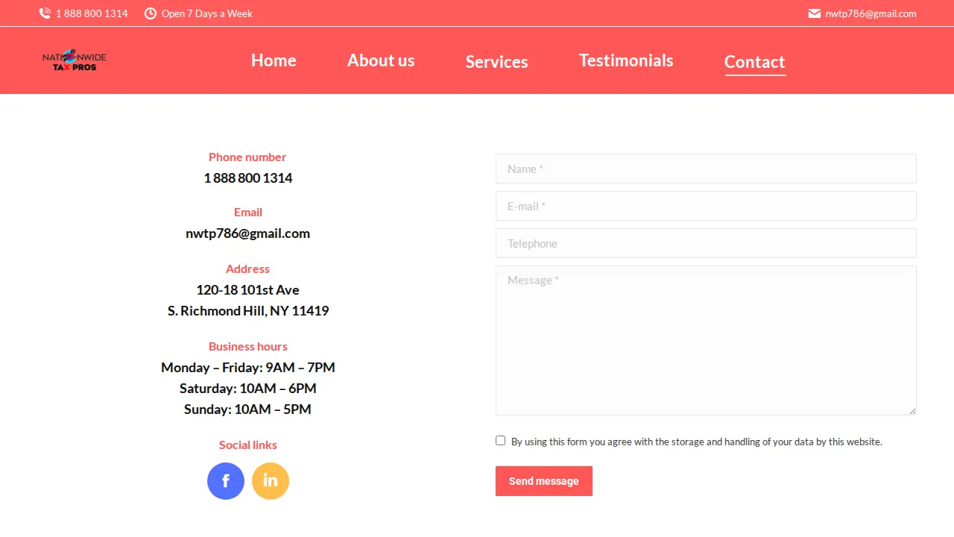Viewport: 954px width, 537px height.
Task: Click the Phone number heading
Action: click(247, 157)
